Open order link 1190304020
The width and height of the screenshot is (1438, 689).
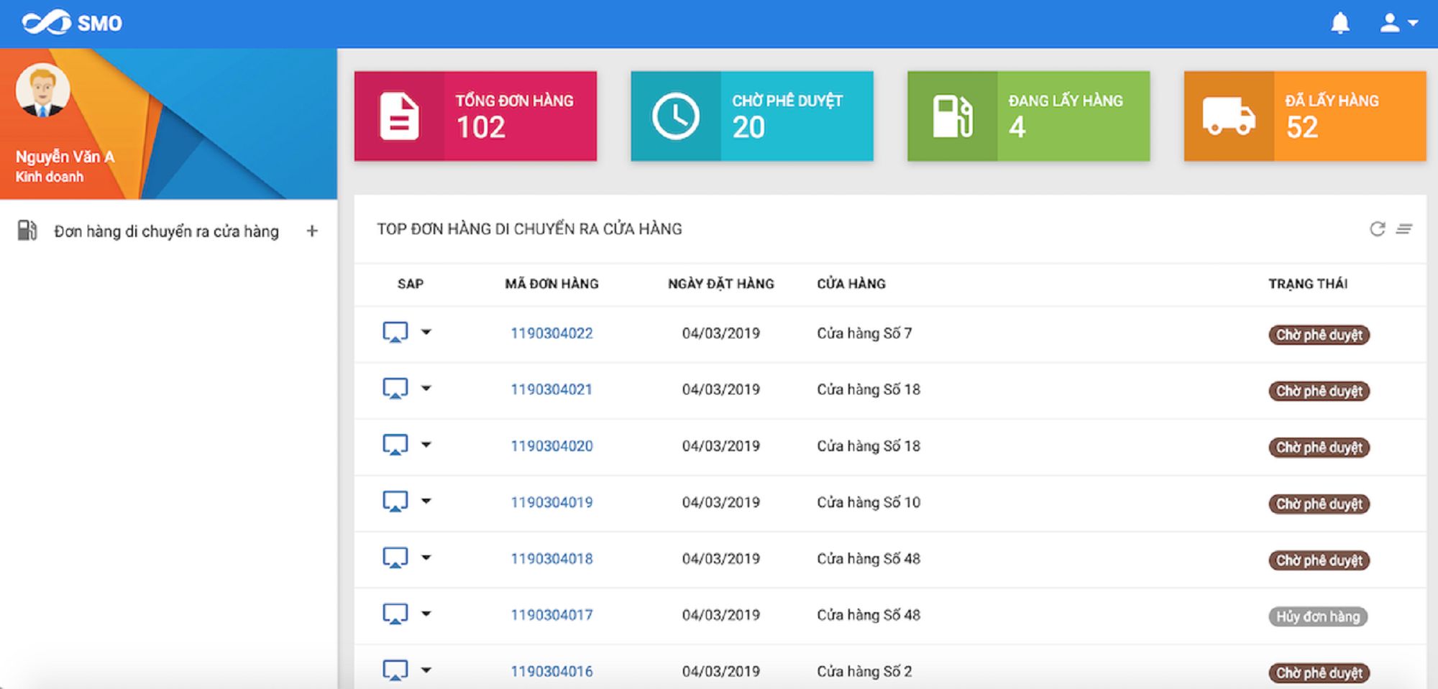(551, 446)
